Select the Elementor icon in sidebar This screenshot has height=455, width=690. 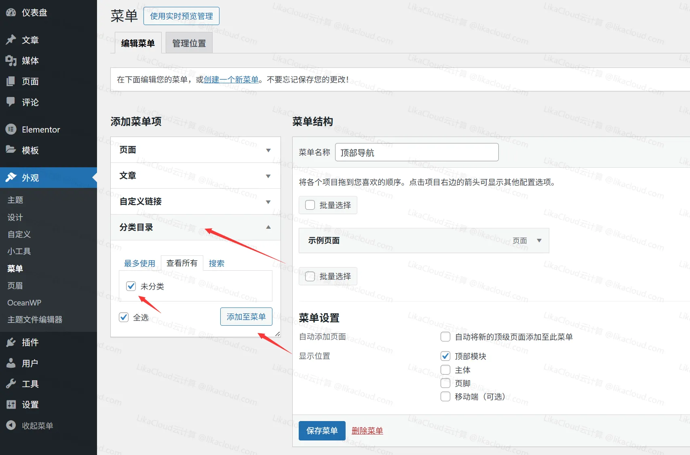11,129
